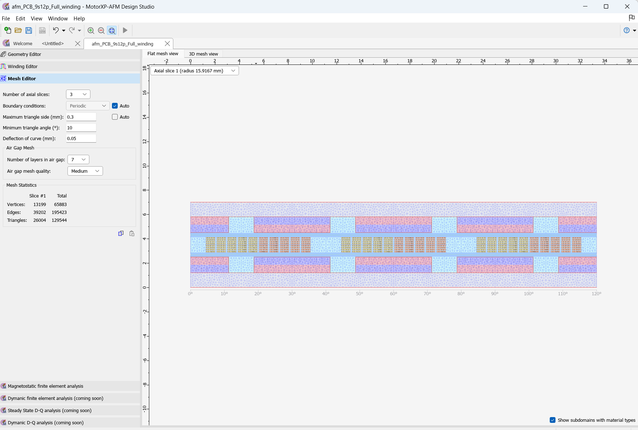This screenshot has width=638, height=430.
Task: Open Number of layers in air gap dropdown
Action: pyautogui.click(x=78, y=159)
